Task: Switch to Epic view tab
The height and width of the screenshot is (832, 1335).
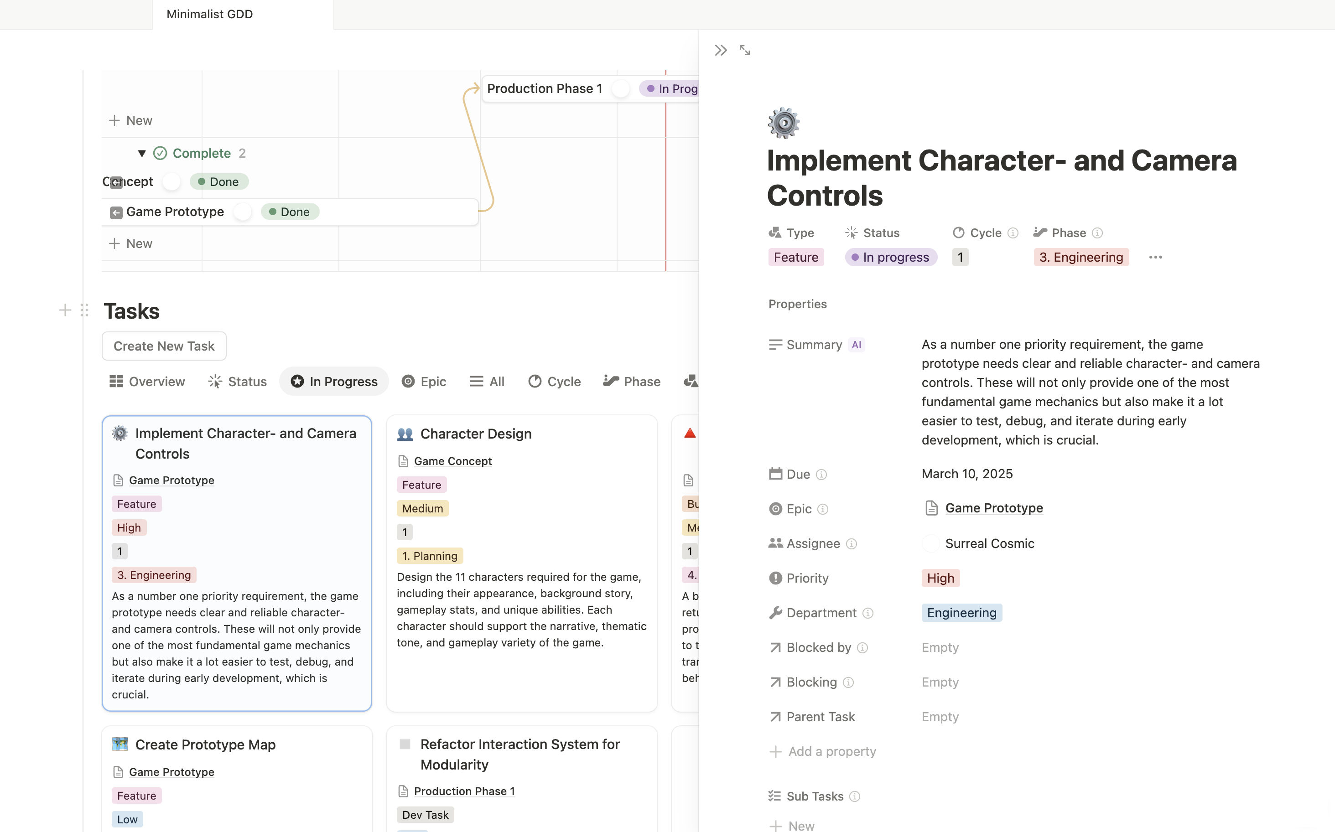Action: pos(424,381)
